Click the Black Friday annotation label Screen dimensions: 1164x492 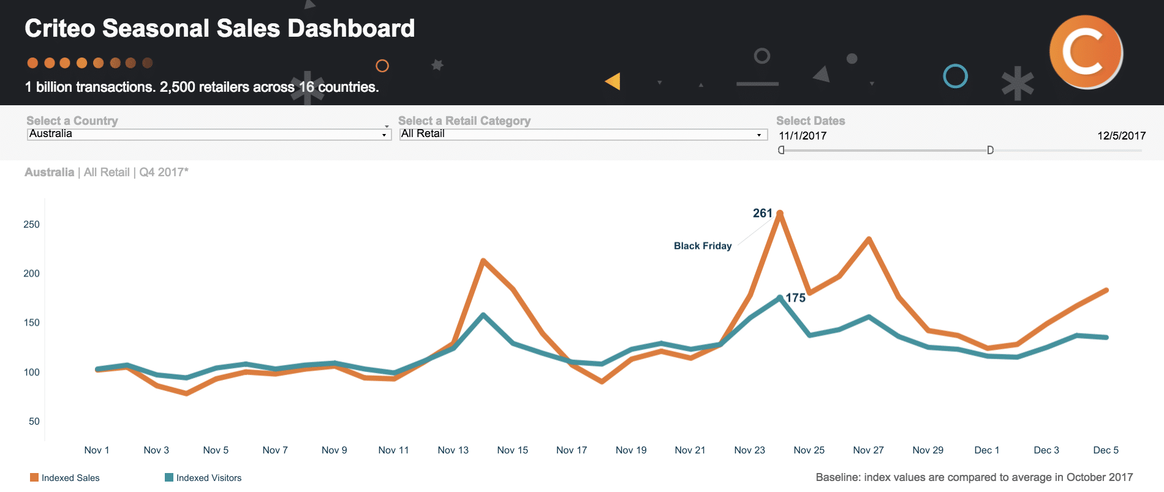coord(703,246)
